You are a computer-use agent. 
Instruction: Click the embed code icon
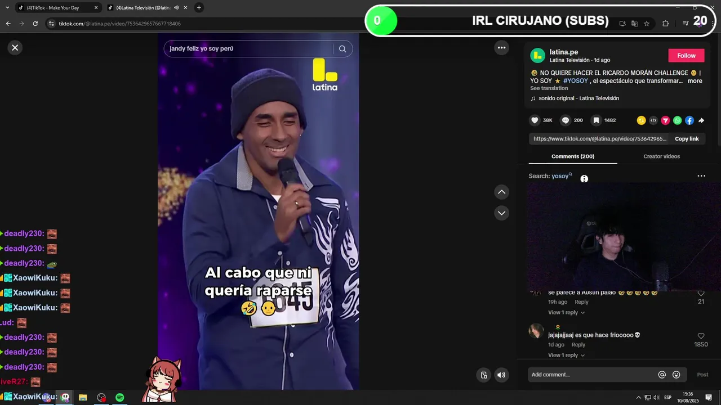click(653, 120)
